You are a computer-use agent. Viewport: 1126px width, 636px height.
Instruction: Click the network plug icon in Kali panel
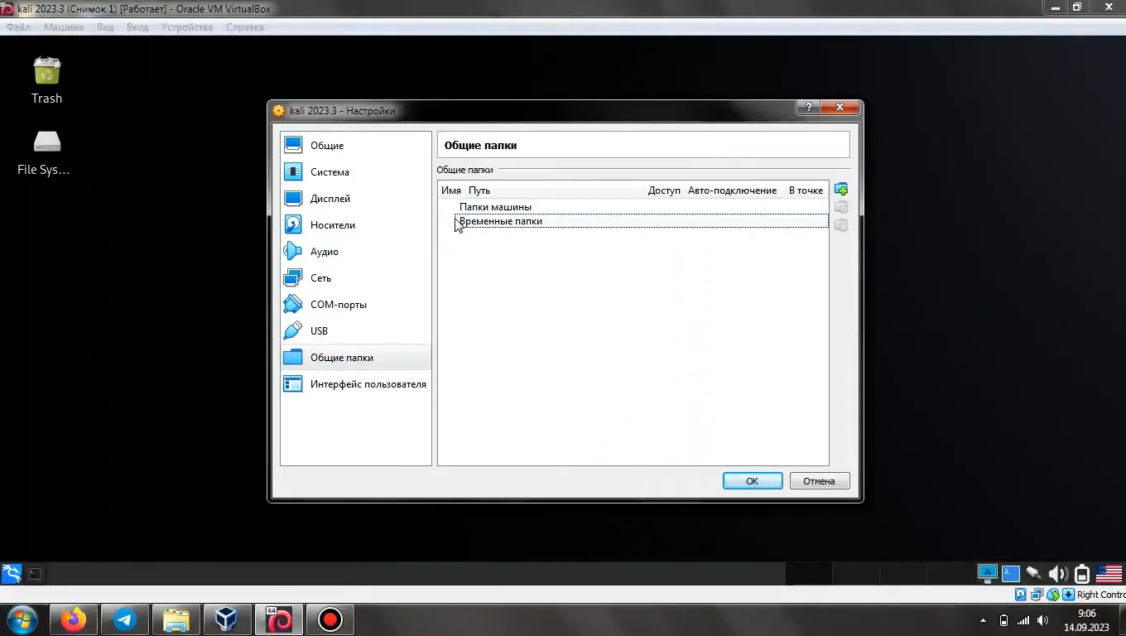point(1033,573)
